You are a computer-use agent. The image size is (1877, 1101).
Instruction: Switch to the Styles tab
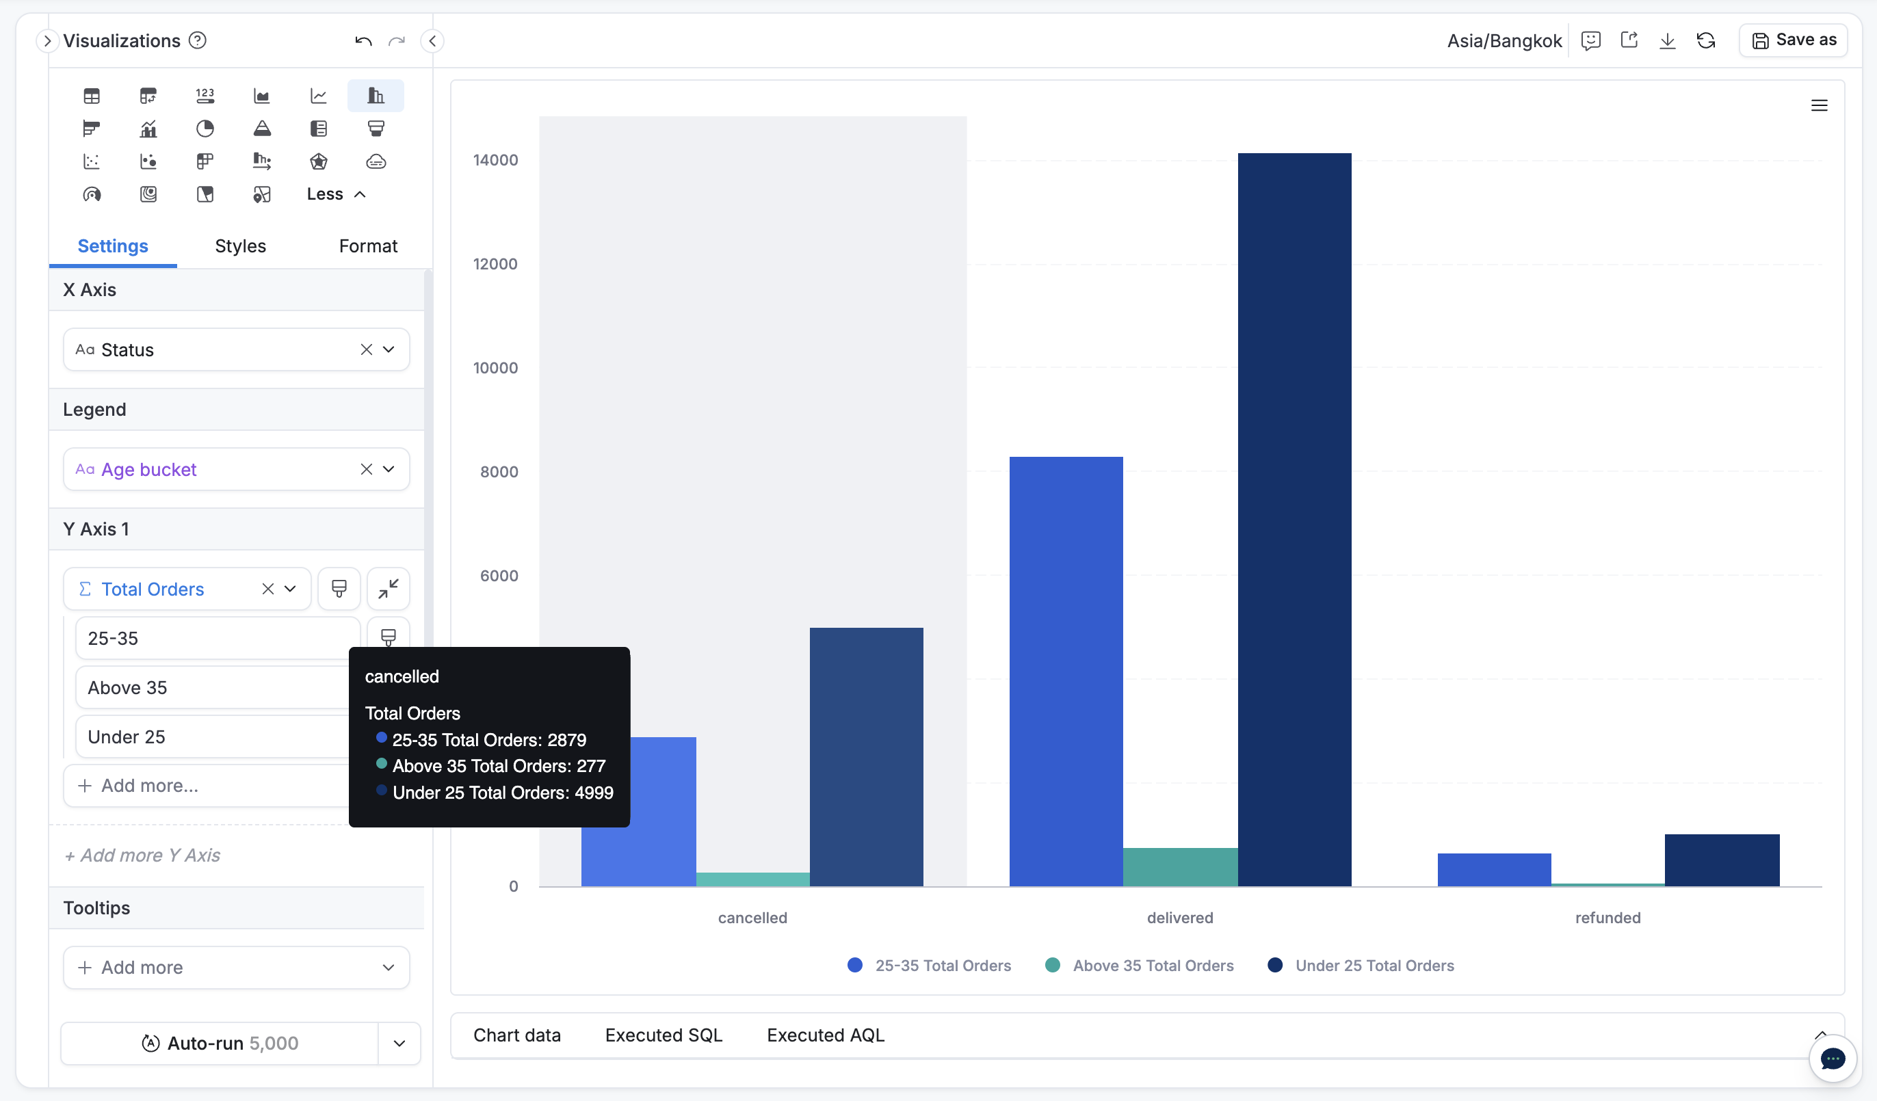[240, 246]
